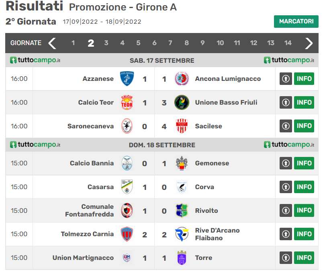The height and width of the screenshot is (272, 325).
Task: Select giornata 3 in the rounds bar
Action: pyautogui.click(x=106, y=43)
